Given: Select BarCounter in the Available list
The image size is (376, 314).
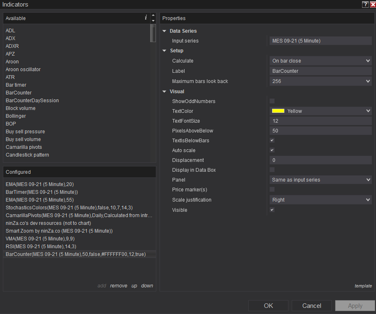Looking at the screenshot, I should pyautogui.click(x=19, y=93).
